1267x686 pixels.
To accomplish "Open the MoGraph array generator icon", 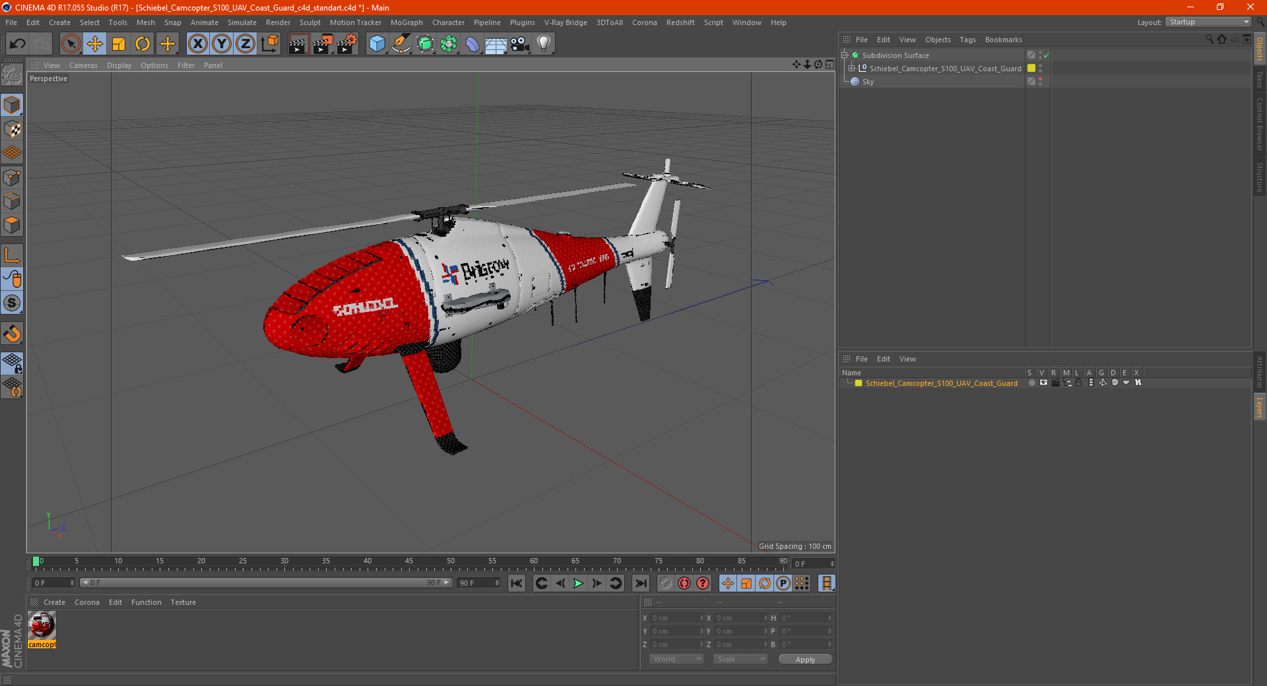I will [x=449, y=44].
